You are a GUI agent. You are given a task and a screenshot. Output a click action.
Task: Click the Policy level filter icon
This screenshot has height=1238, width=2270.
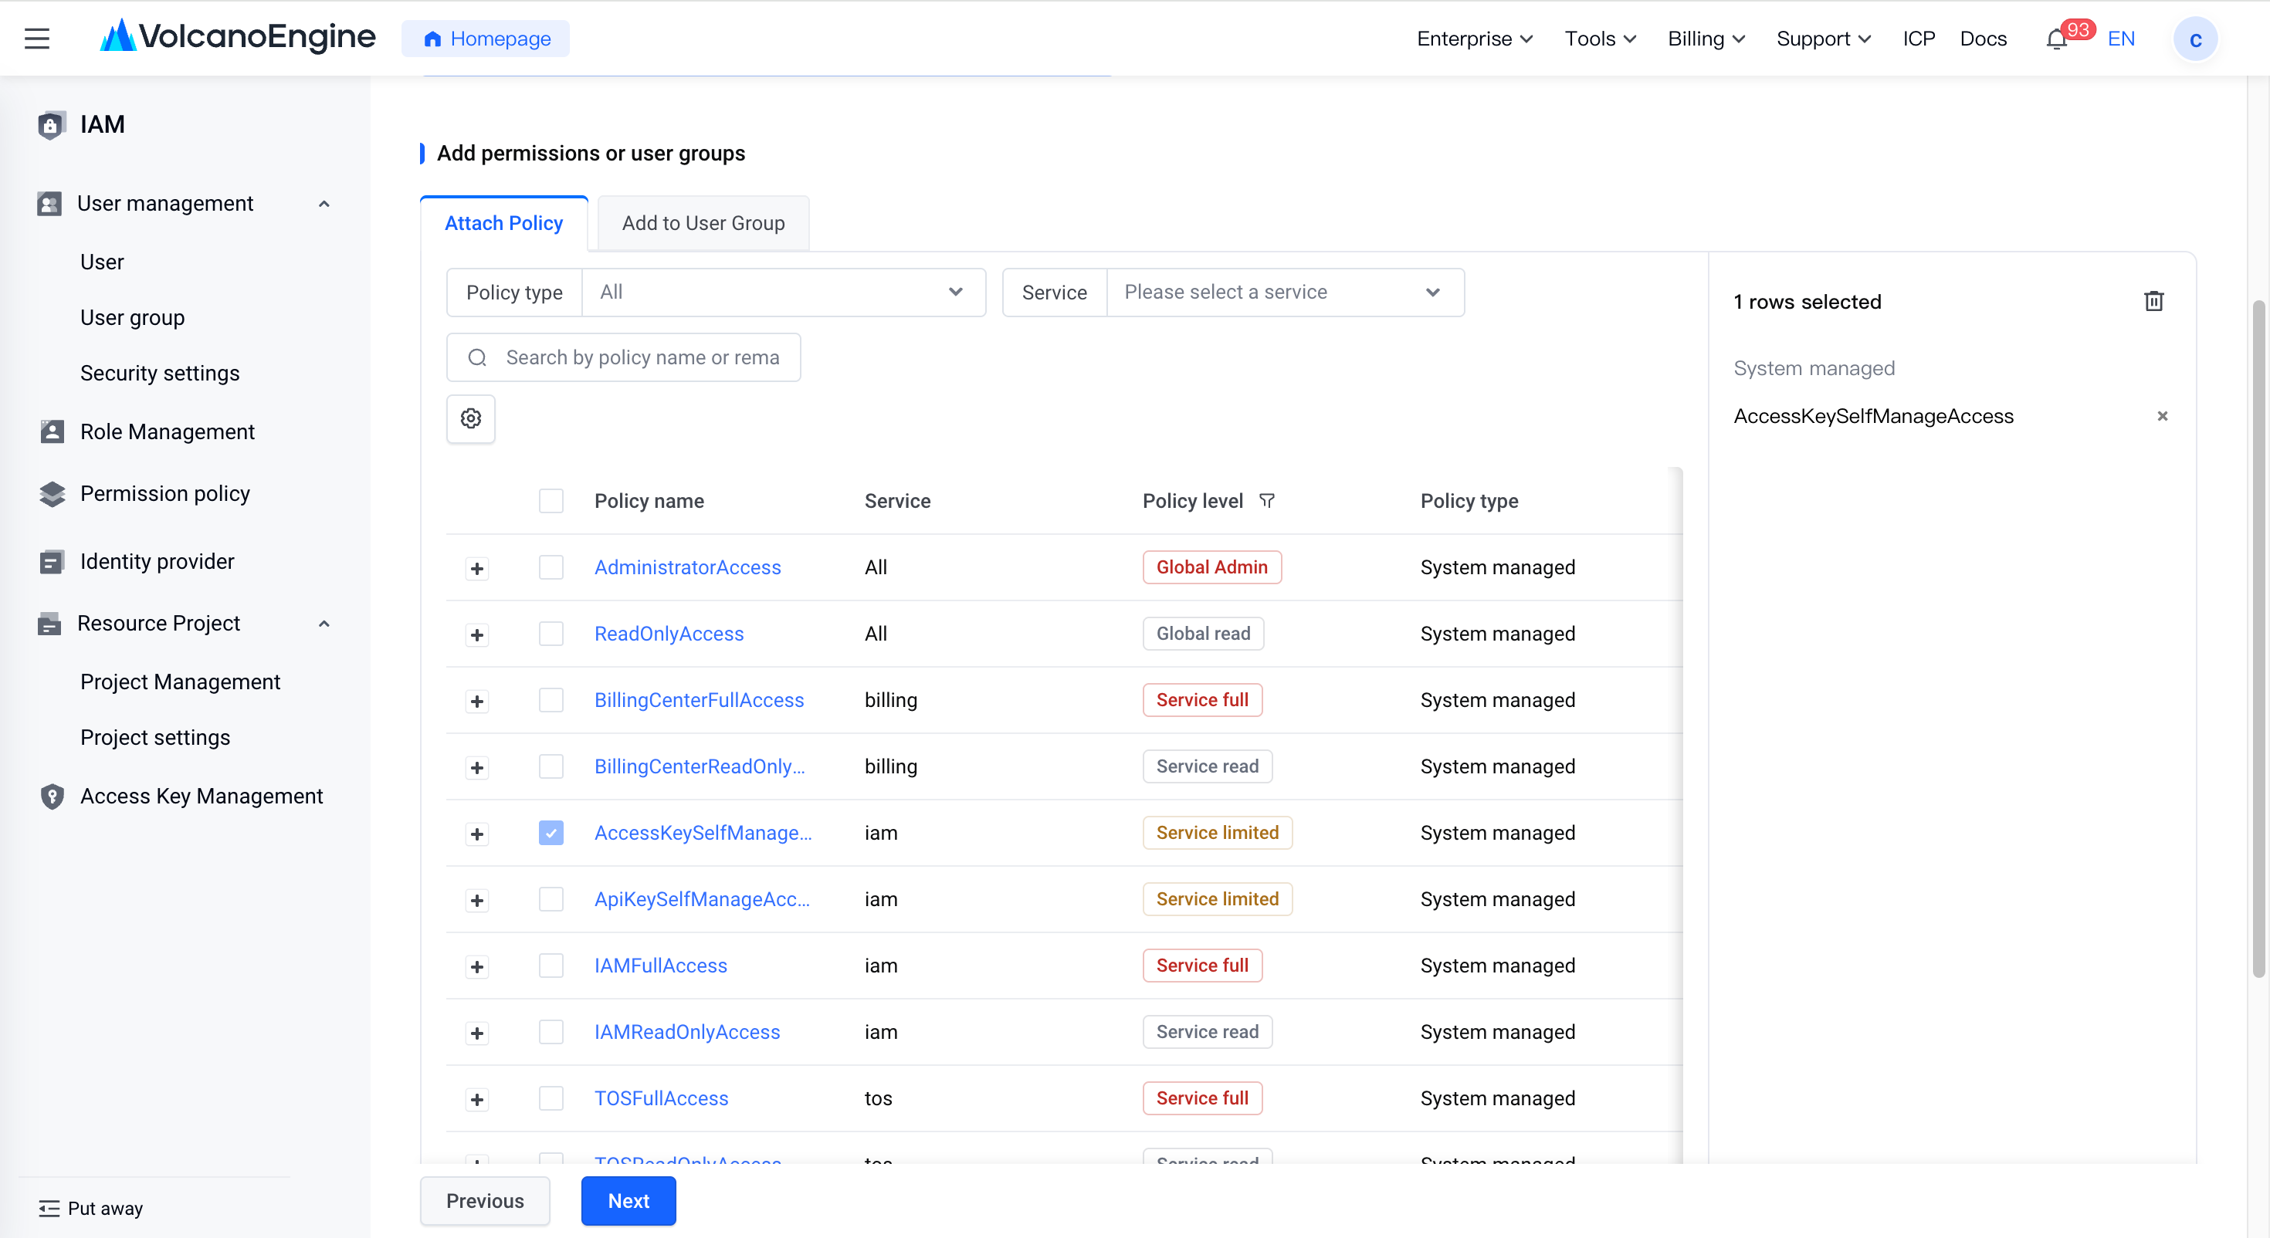1266,500
